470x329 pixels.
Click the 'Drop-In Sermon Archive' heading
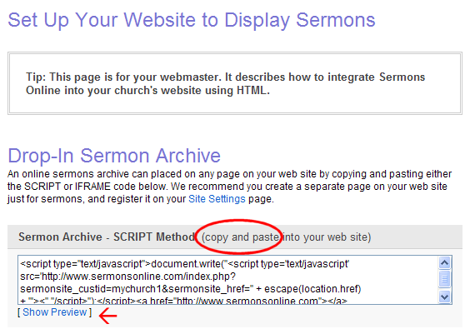tap(114, 156)
